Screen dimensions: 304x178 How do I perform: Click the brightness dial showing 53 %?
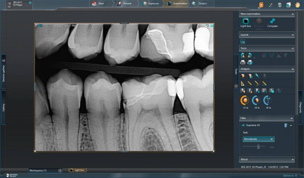(245, 100)
